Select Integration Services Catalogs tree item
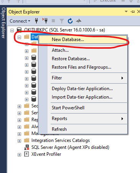140x173 pixels. click(61, 140)
